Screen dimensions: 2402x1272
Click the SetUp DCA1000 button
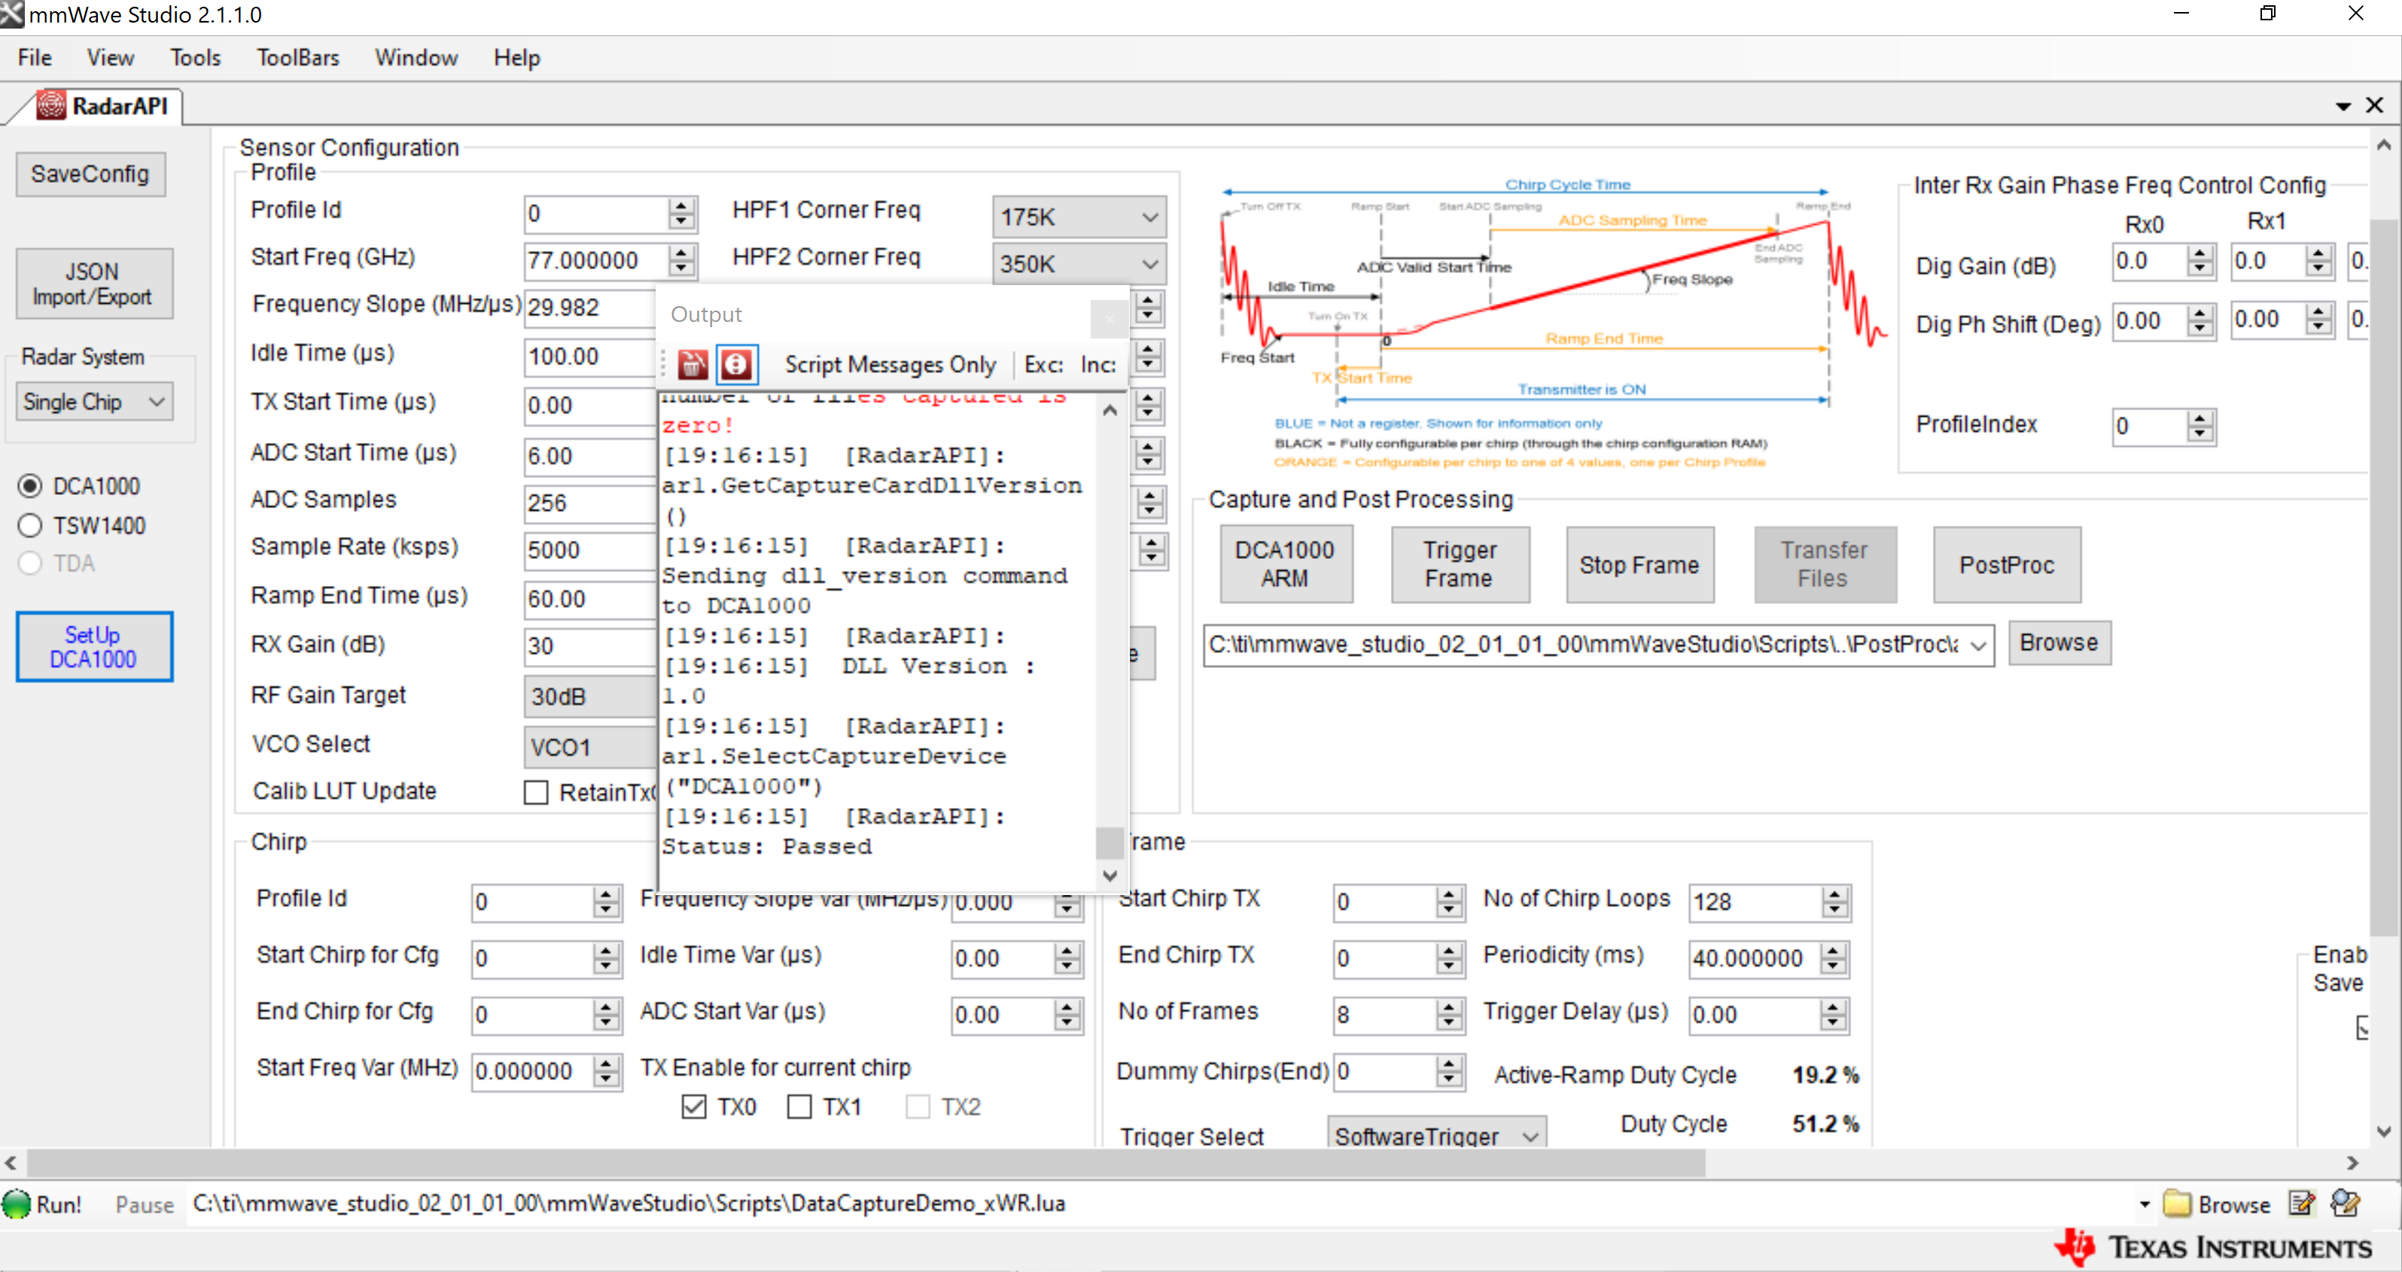[x=93, y=647]
